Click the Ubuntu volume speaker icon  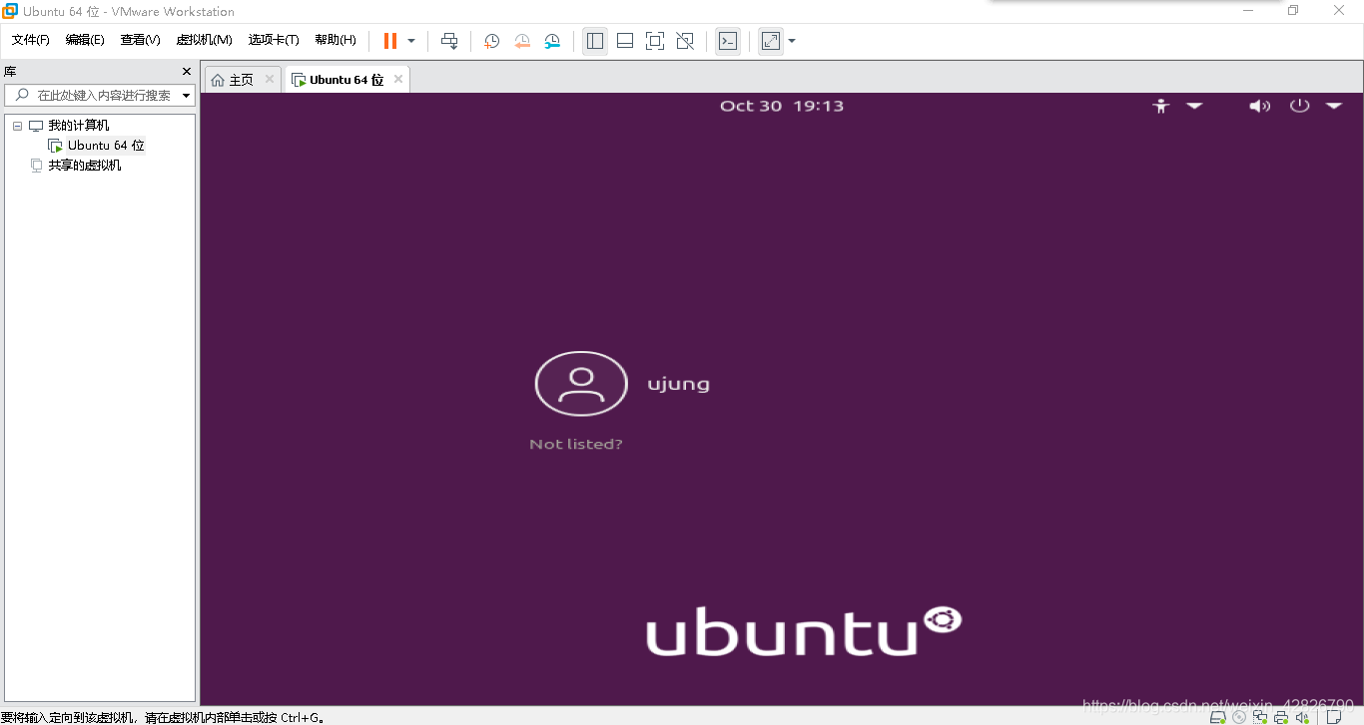coord(1260,106)
